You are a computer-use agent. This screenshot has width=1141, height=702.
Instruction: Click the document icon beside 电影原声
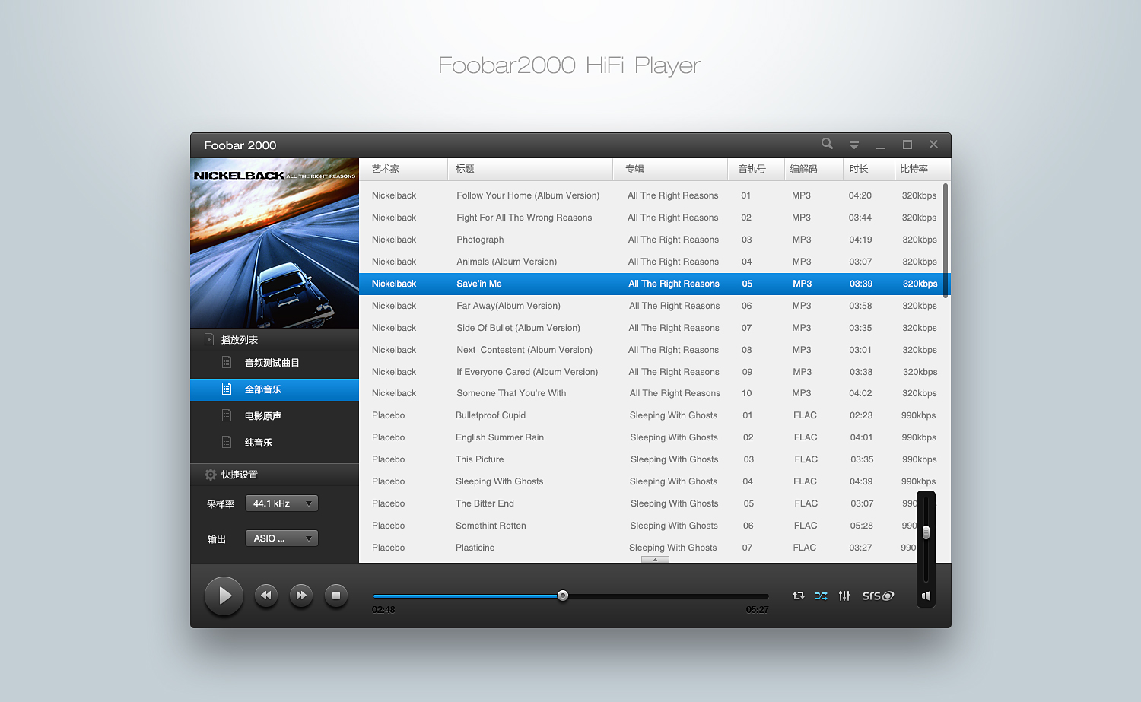226,415
